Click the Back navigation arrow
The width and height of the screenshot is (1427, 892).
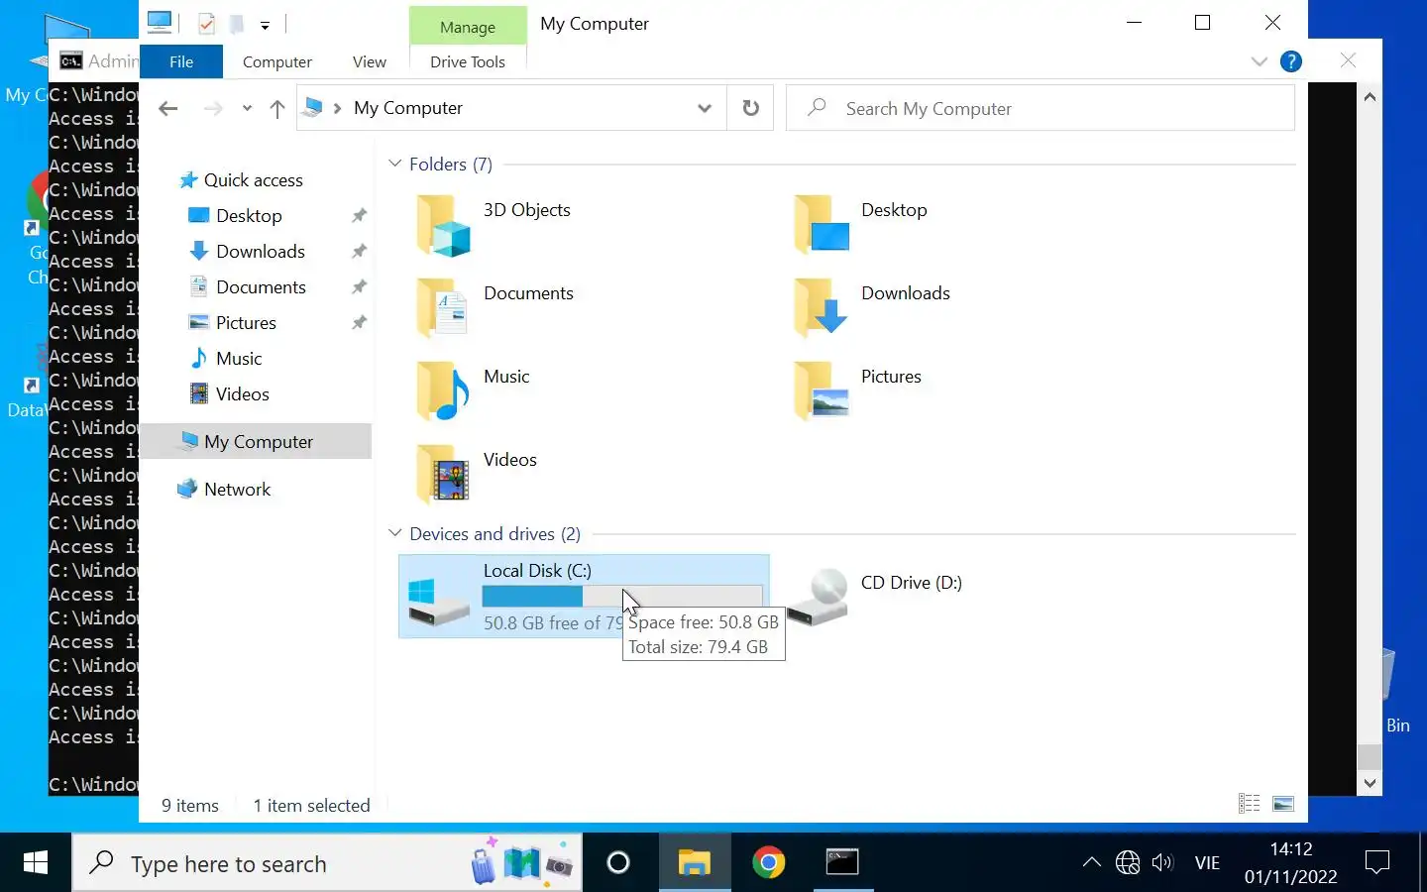168,108
